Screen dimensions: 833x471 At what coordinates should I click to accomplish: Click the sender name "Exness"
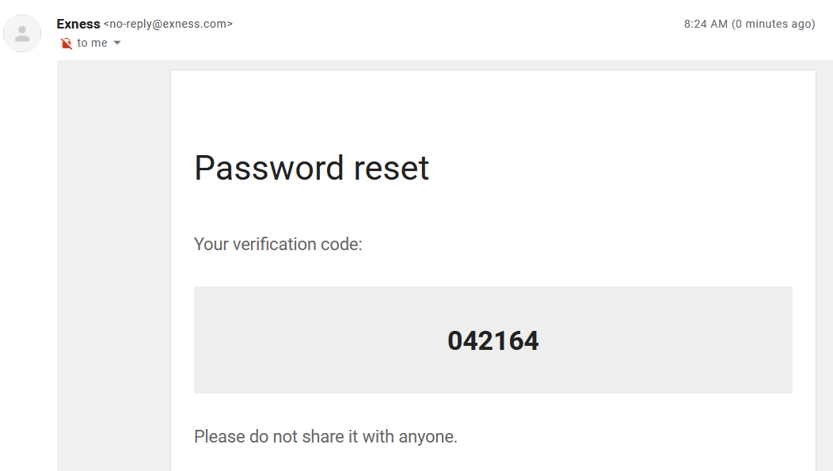pyautogui.click(x=78, y=24)
